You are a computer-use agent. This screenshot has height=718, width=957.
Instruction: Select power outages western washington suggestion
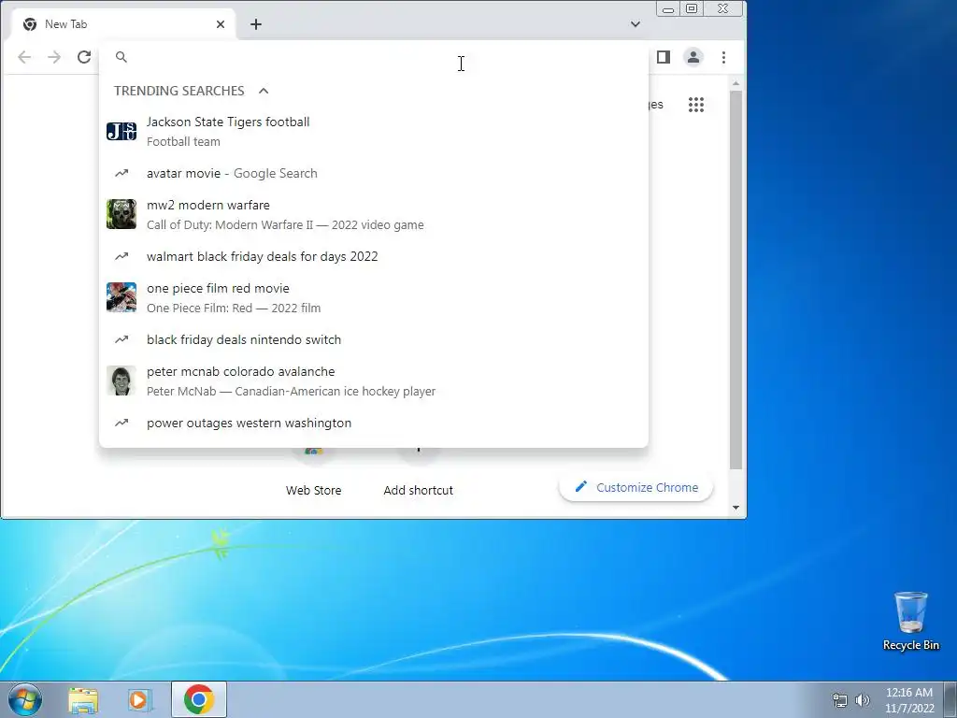click(x=374, y=423)
